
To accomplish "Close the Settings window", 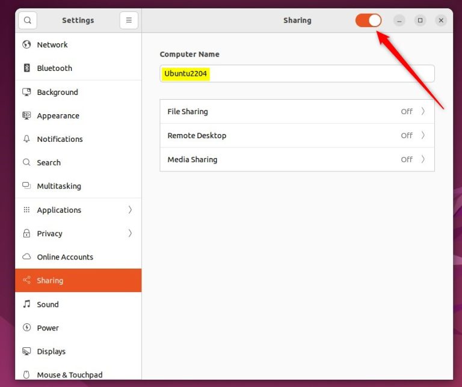I will click(x=441, y=20).
